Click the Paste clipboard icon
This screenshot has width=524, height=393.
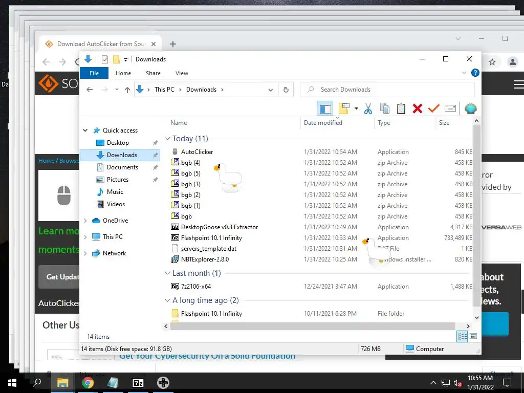401,108
